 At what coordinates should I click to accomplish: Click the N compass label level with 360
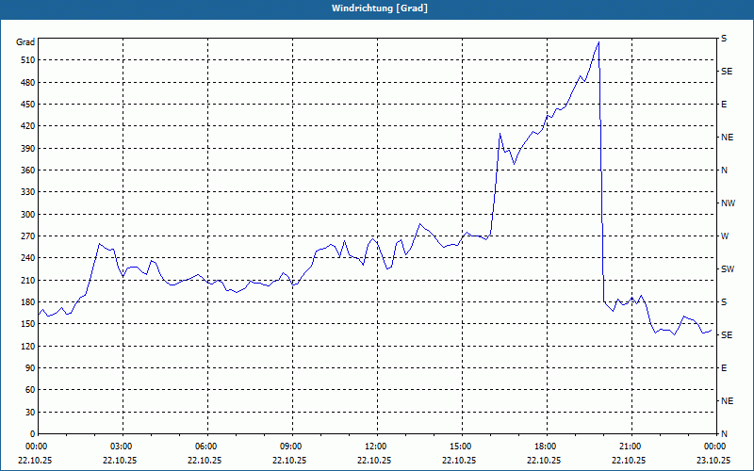pyautogui.click(x=724, y=171)
